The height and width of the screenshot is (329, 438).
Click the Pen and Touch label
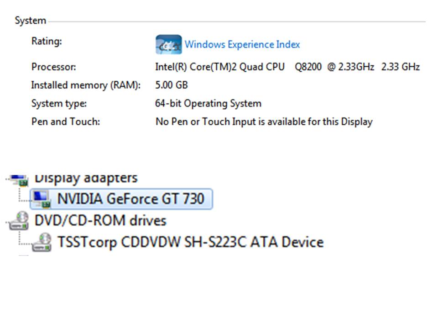tap(65, 122)
